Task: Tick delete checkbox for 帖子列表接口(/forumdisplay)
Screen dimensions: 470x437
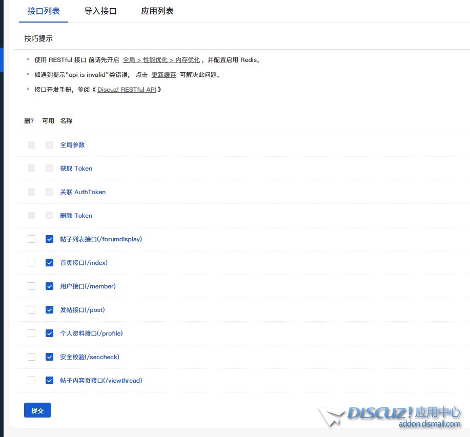Action: (31, 239)
